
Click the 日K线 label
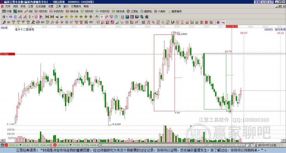click(x=4, y=28)
